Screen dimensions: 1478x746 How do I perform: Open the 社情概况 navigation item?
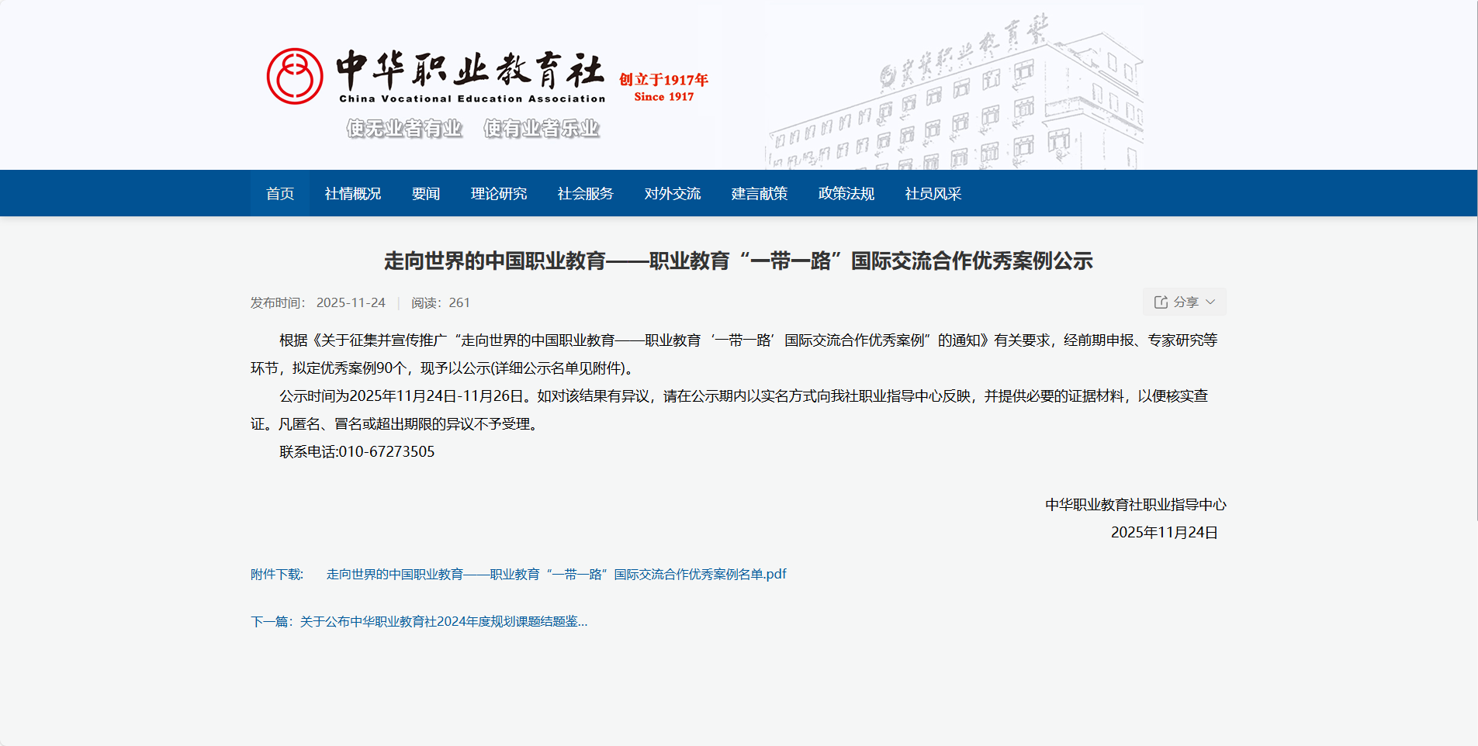pos(352,194)
